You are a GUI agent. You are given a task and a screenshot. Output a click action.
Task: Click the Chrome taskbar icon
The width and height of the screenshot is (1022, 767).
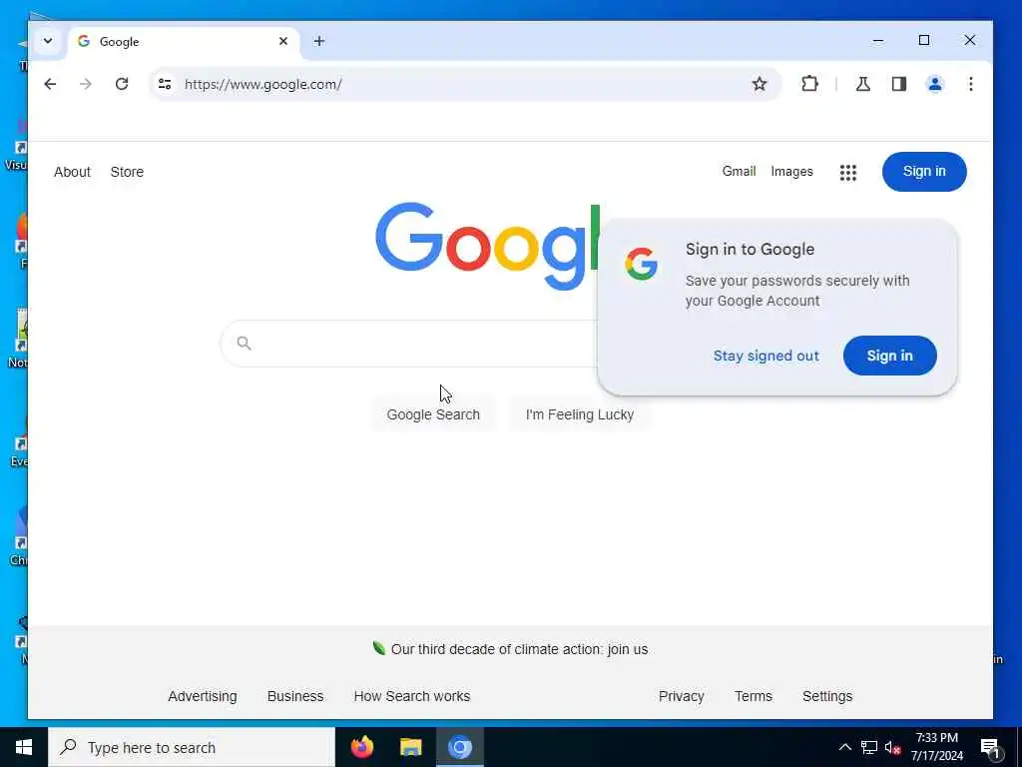point(459,747)
